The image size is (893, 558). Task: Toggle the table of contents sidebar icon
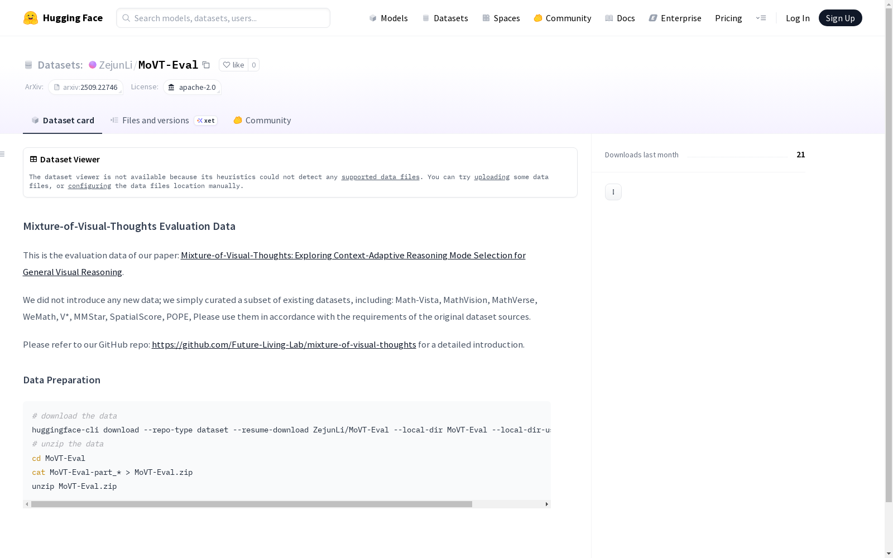pos(3,154)
